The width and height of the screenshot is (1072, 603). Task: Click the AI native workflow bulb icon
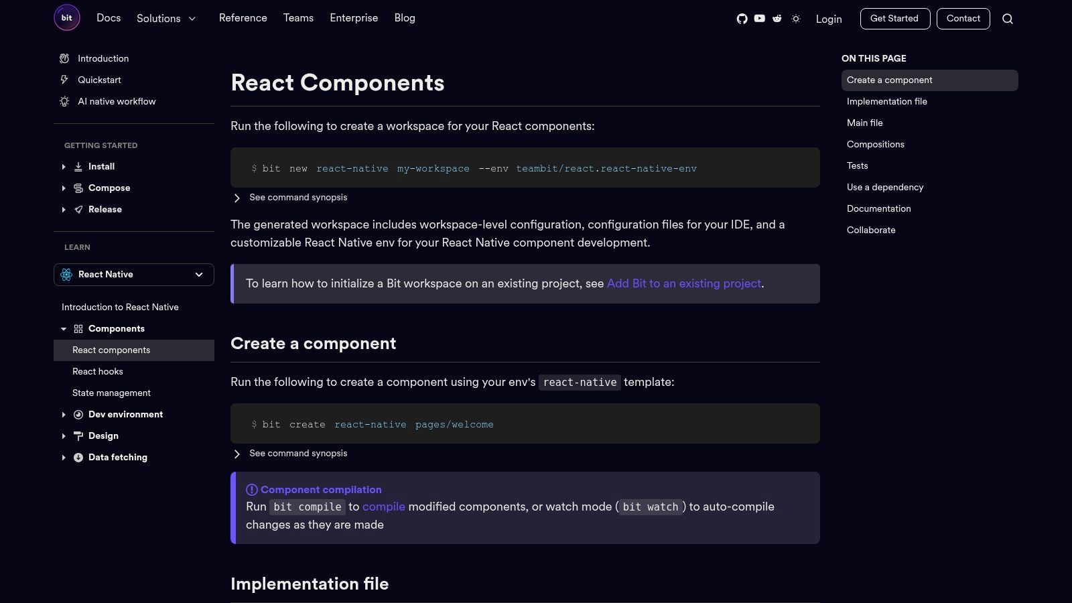tap(64, 101)
